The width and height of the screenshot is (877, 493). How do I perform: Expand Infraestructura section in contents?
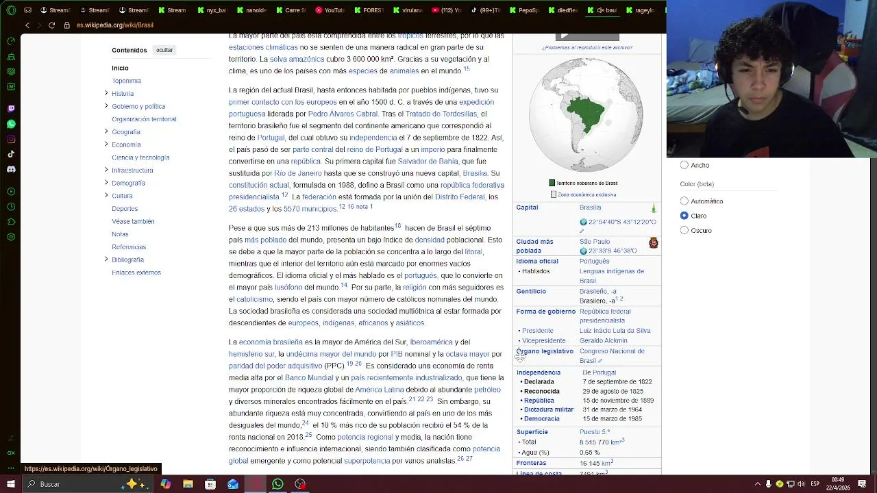(x=106, y=170)
